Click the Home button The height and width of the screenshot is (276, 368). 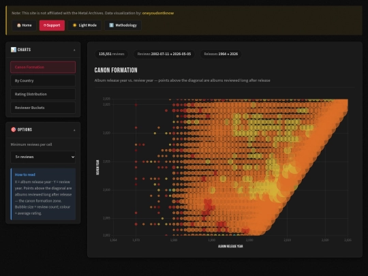click(x=24, y=25)
